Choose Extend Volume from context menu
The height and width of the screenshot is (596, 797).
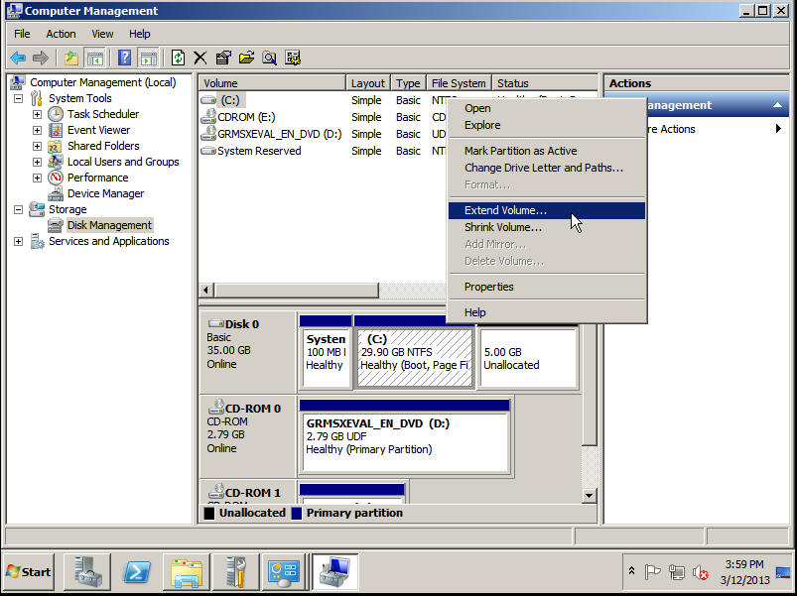547,210
